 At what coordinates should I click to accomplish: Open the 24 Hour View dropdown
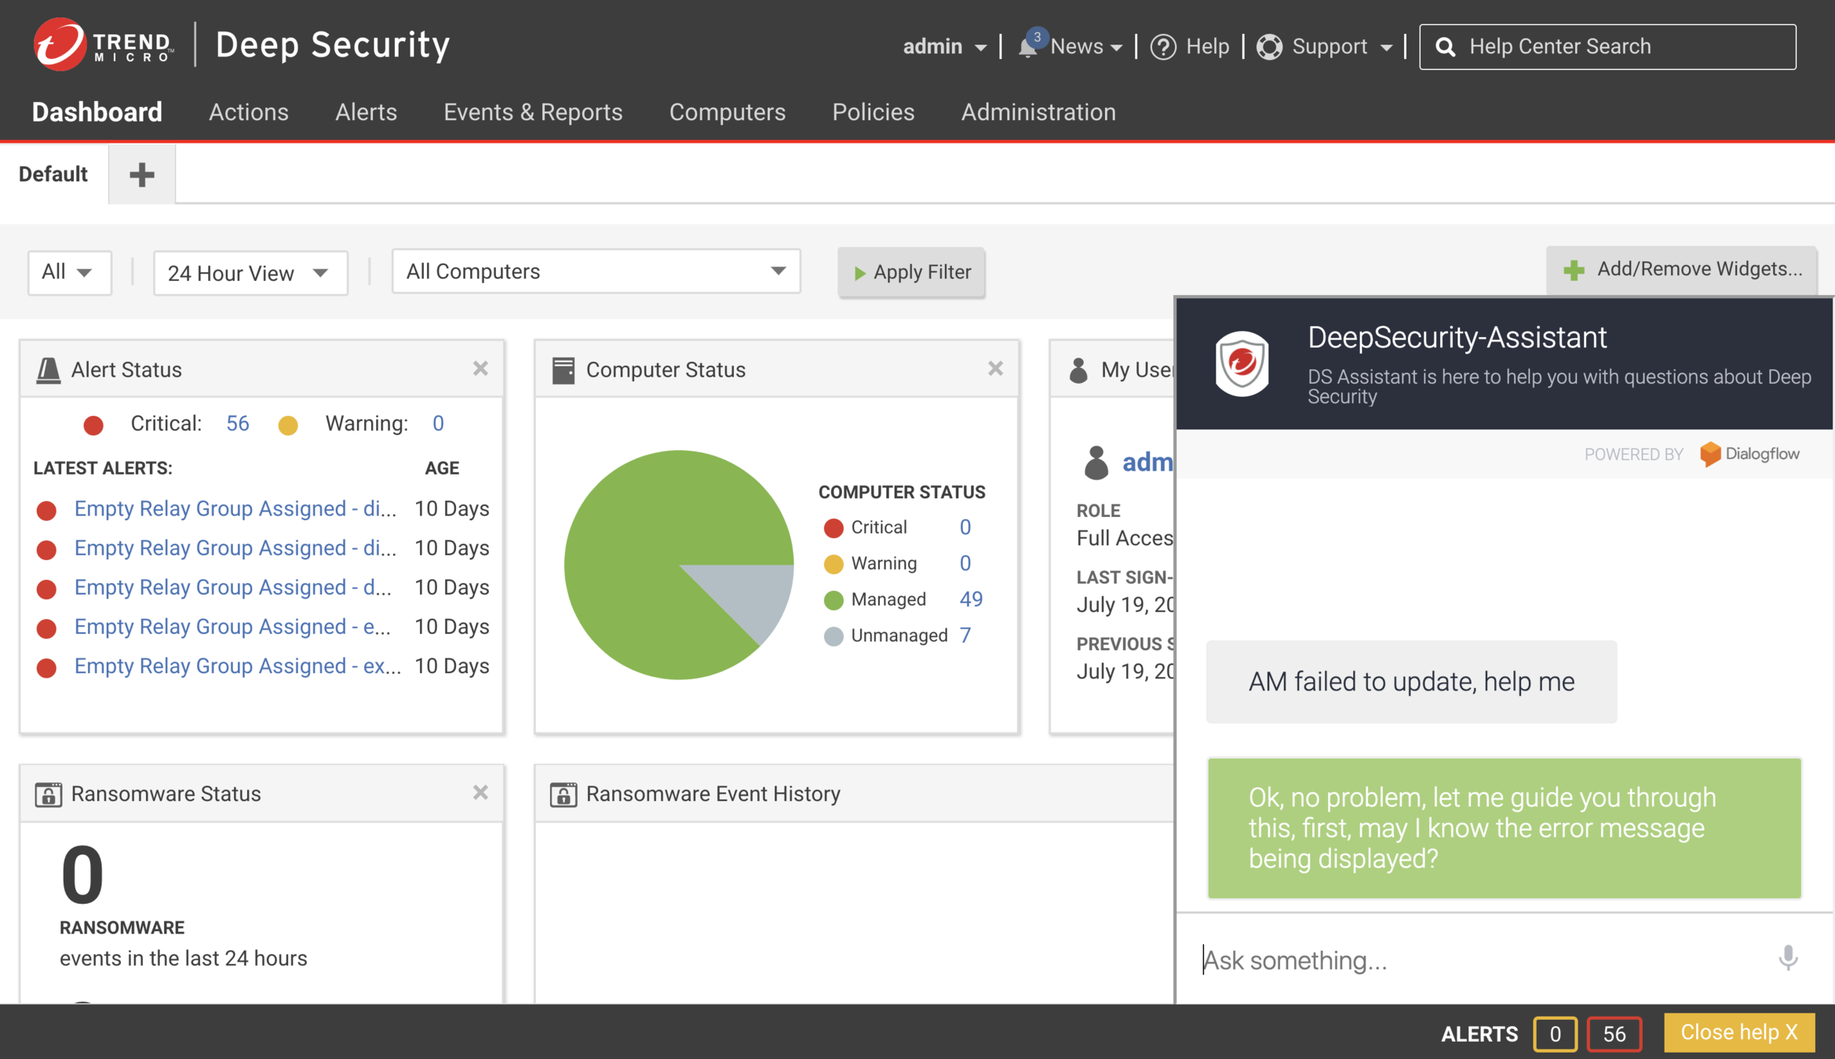[x=250, y=273]
